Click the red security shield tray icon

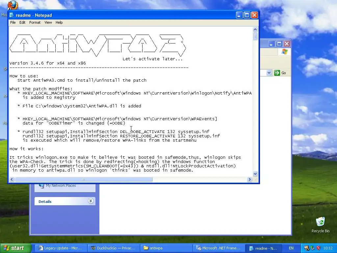pyautogui.click(x=319, y=248)
